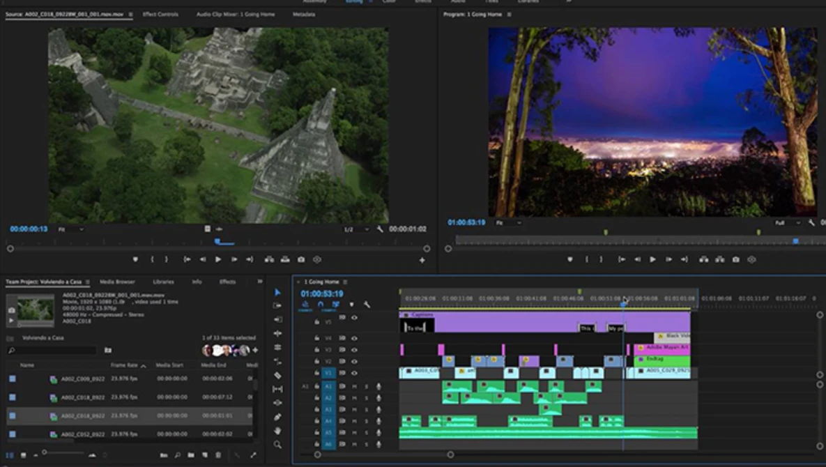The width and height of the screenshot is (826, 467).
Task: Click project search input field
Action: click(x=52, y=350)
